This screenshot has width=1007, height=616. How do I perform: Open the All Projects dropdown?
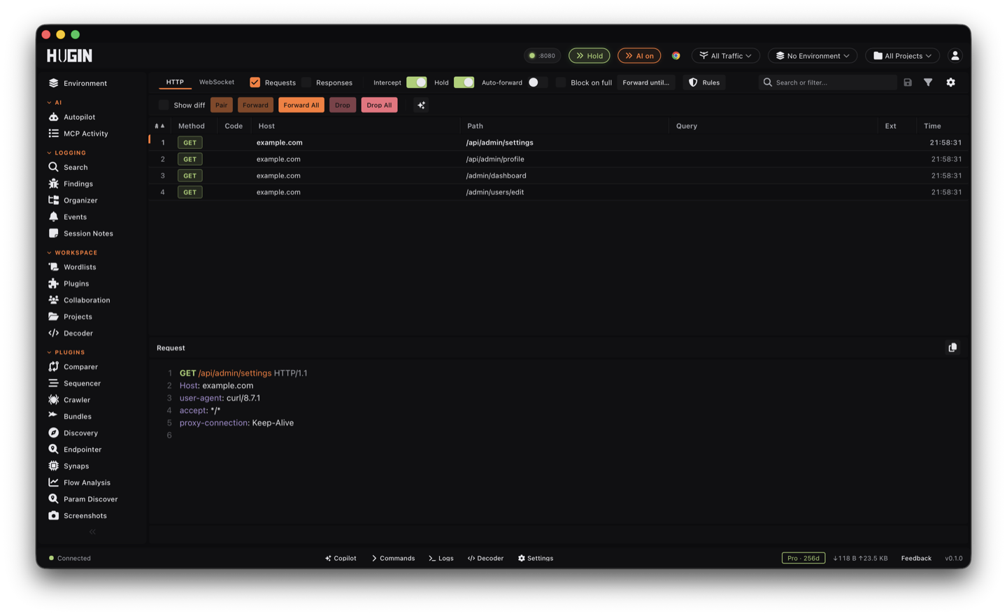(x=903, y=56)
